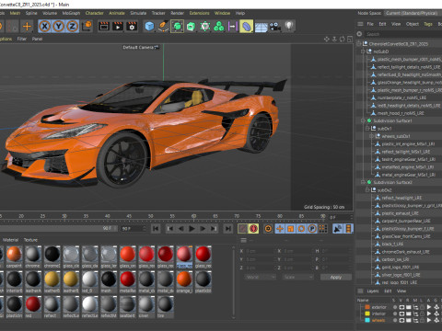Open the Character menu

[x=95, y=13]
